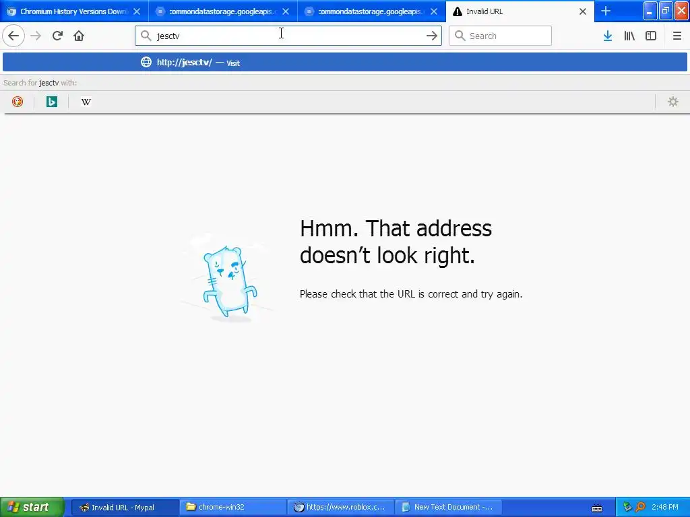Click the forward navigation arrow
690x517 pixels.
coord(36,36)
